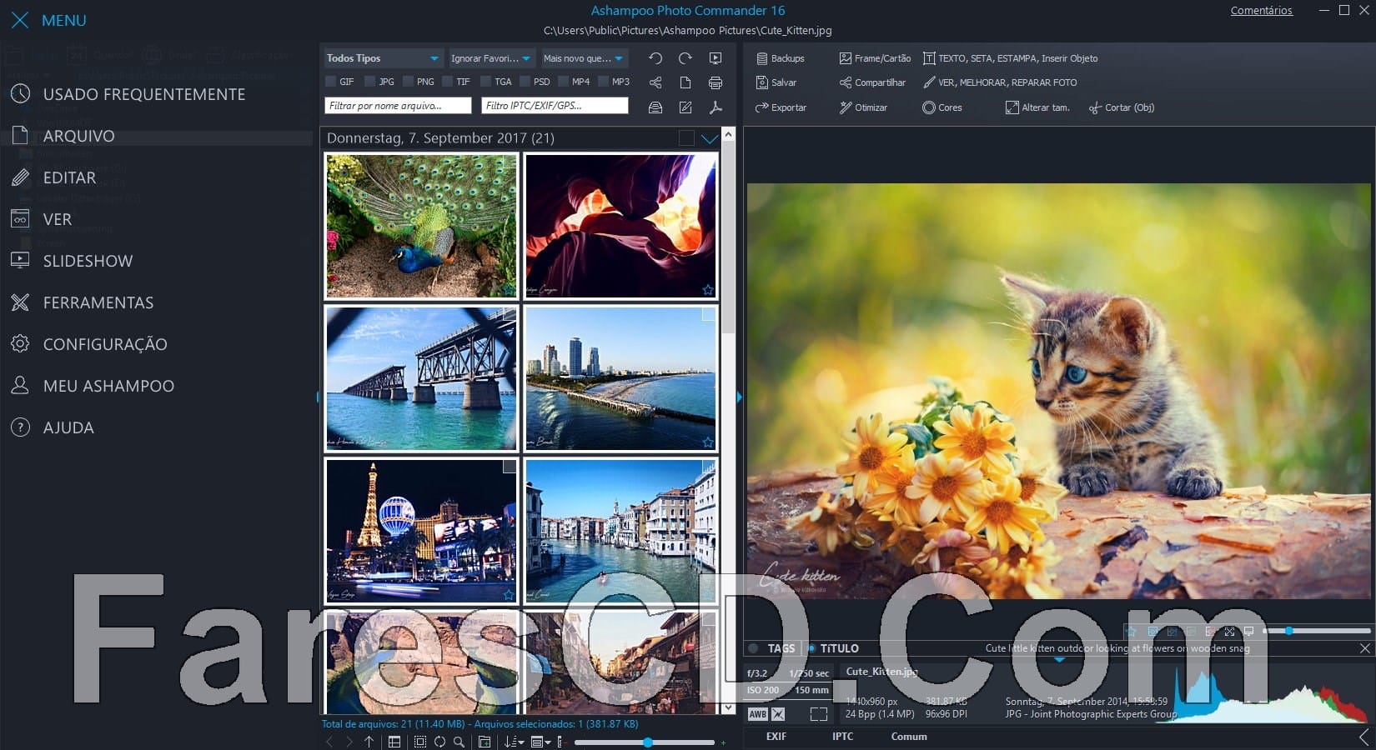Enable the JPG file type filter
1376x750 pixels.
tap(370, 82)
